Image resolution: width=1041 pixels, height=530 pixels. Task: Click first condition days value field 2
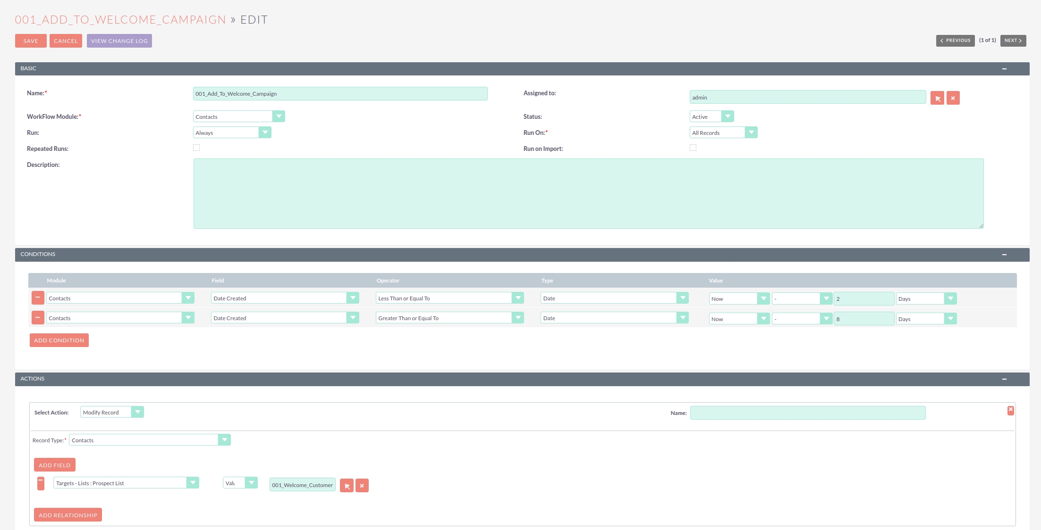pos(864,299)
